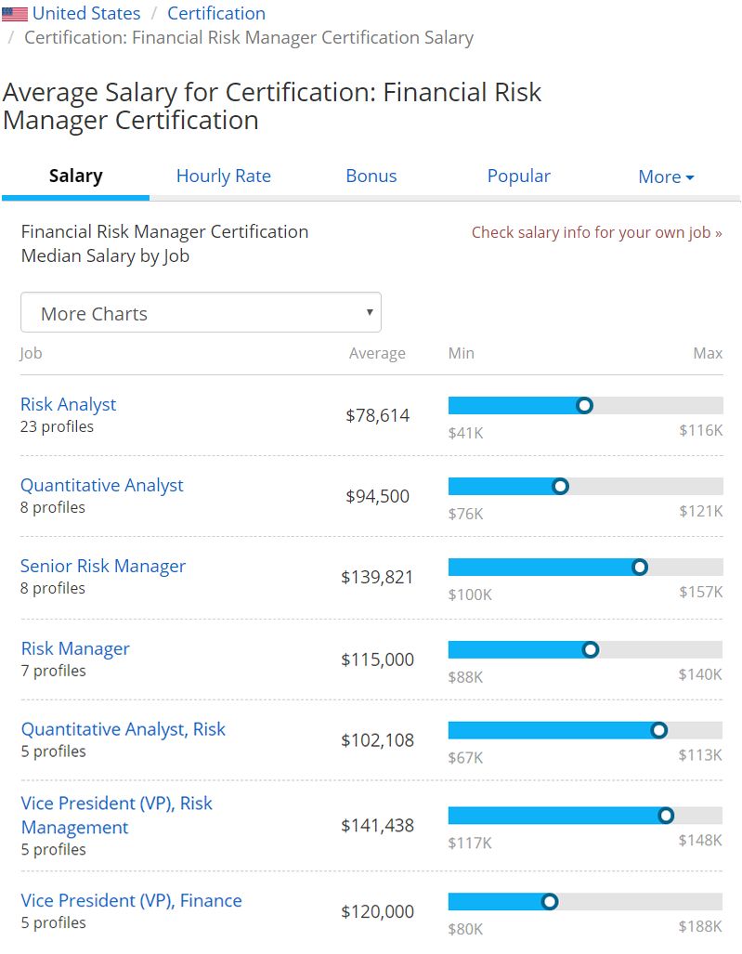Open the Quantitative Analyst job link
This screenshot has width=742, height=954.
pos(102,485)
